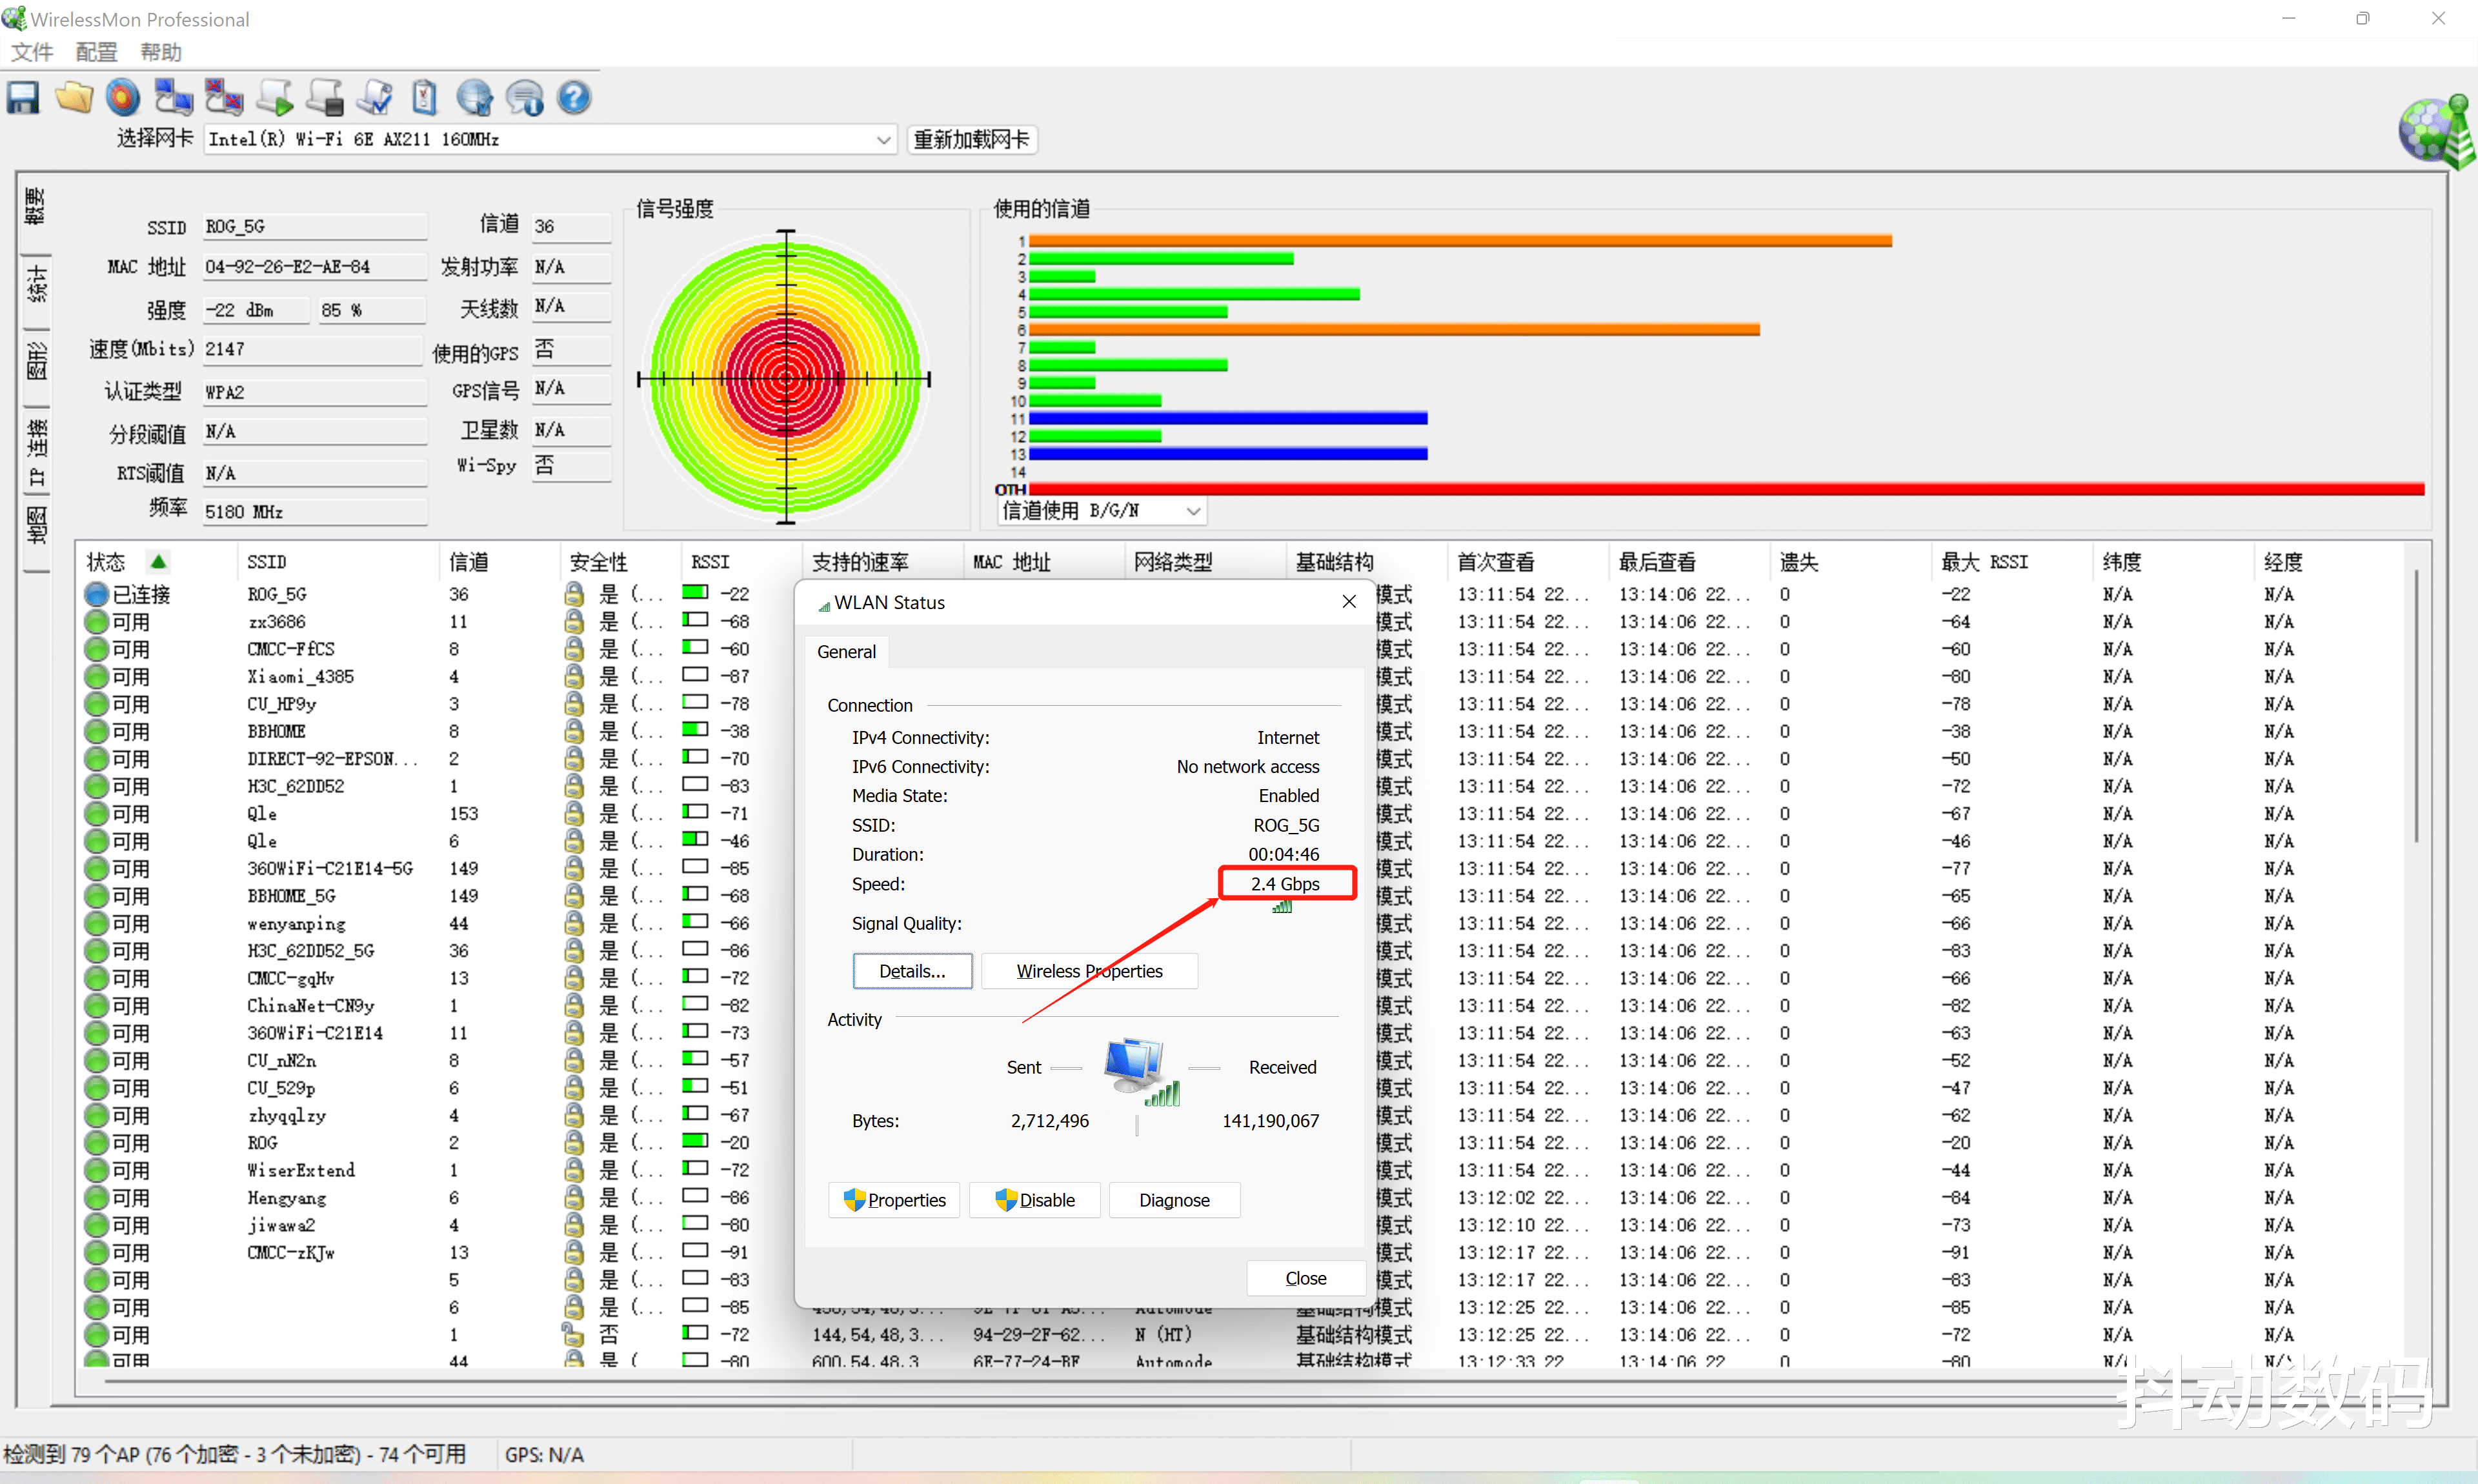This screenshot has width=2478, height=1484.
Task: Open the blue question mark help icon
Action: [x=574, y=98]
